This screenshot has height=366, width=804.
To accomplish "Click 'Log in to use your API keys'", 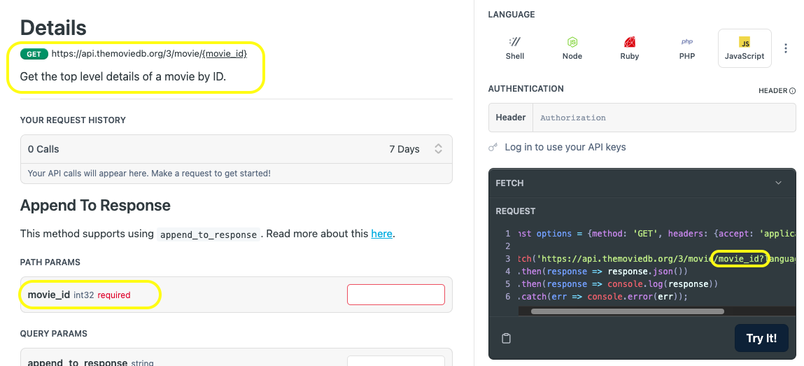I will (565, 147).
